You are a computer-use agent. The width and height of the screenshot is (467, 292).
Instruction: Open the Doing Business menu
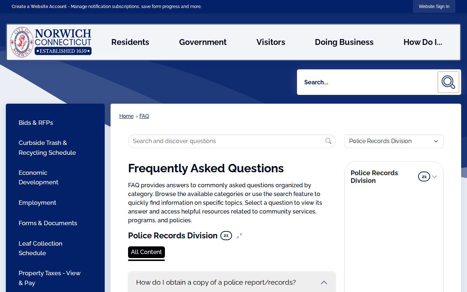click(344, 42)
